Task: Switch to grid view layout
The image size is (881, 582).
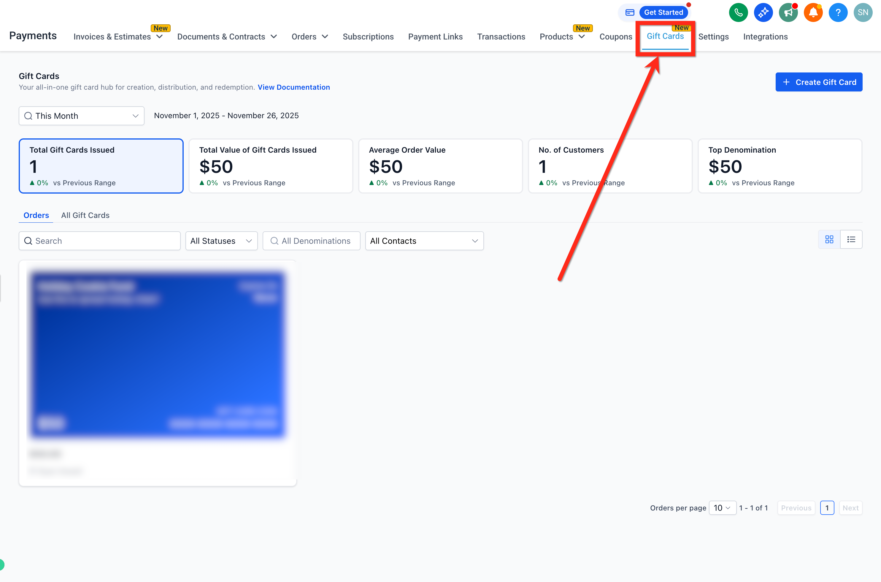Action: point(829,239)
